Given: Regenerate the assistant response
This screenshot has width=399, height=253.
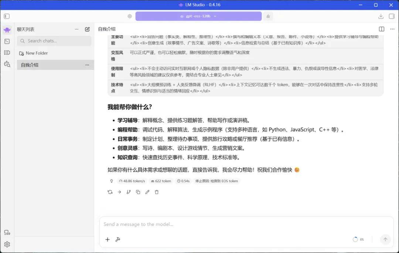Looking at the screenshot, I should click(110, 192).
